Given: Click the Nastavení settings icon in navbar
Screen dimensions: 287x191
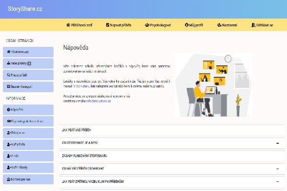Looking at the screenshot, I should pos(219,25).
